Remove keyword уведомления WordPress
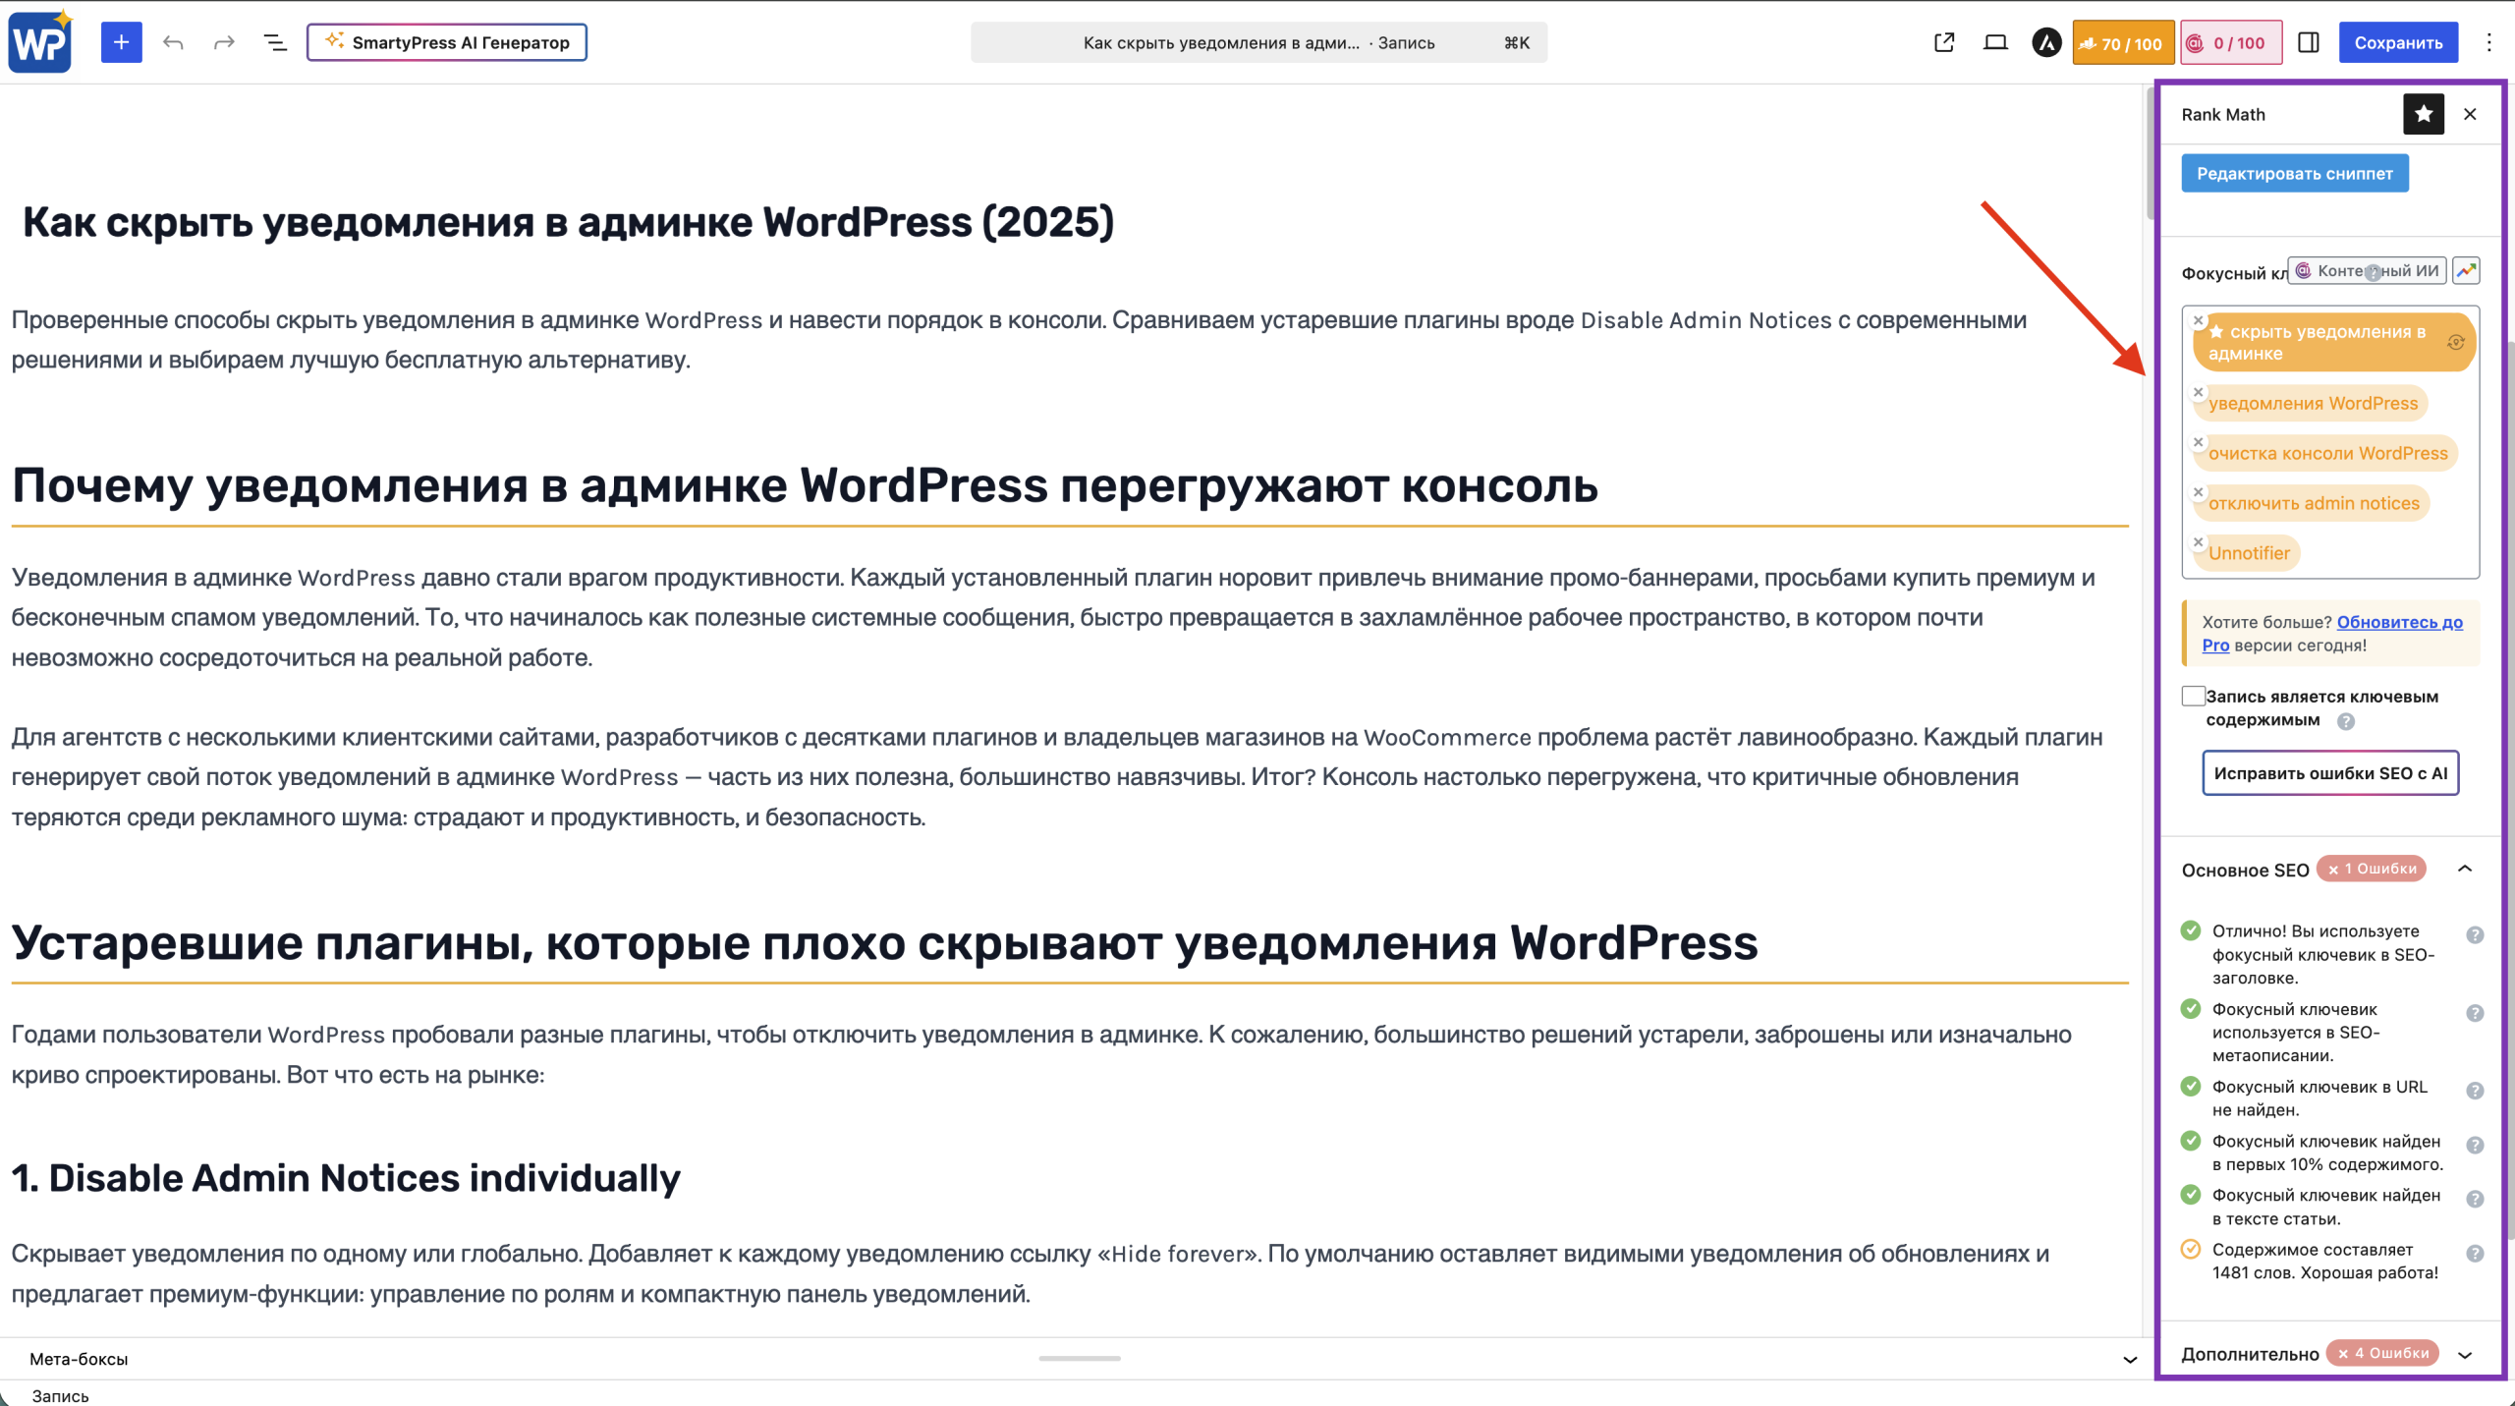2515x1406 pixels. pyautogui.click(x=2199, y=392)
